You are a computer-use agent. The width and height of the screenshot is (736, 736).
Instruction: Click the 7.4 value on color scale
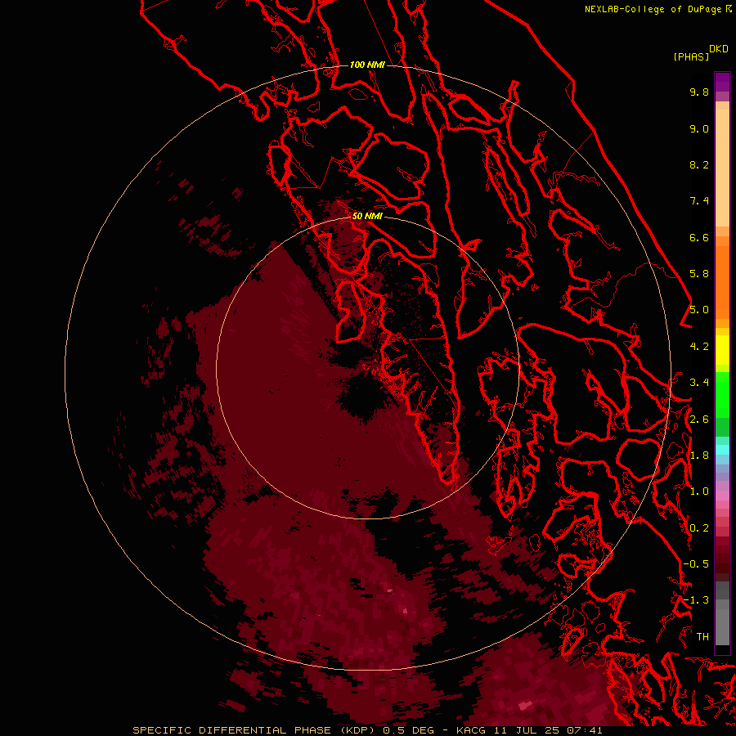(699, 201)
